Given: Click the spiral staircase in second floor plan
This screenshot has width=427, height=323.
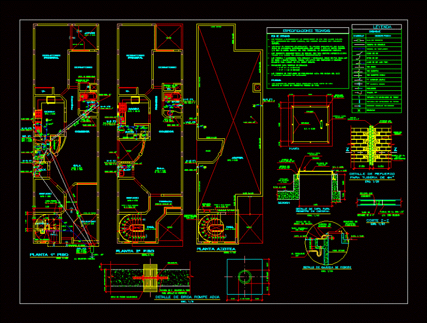Looking at the screenshot, I should pyautogui.click(x=132, y=227).
